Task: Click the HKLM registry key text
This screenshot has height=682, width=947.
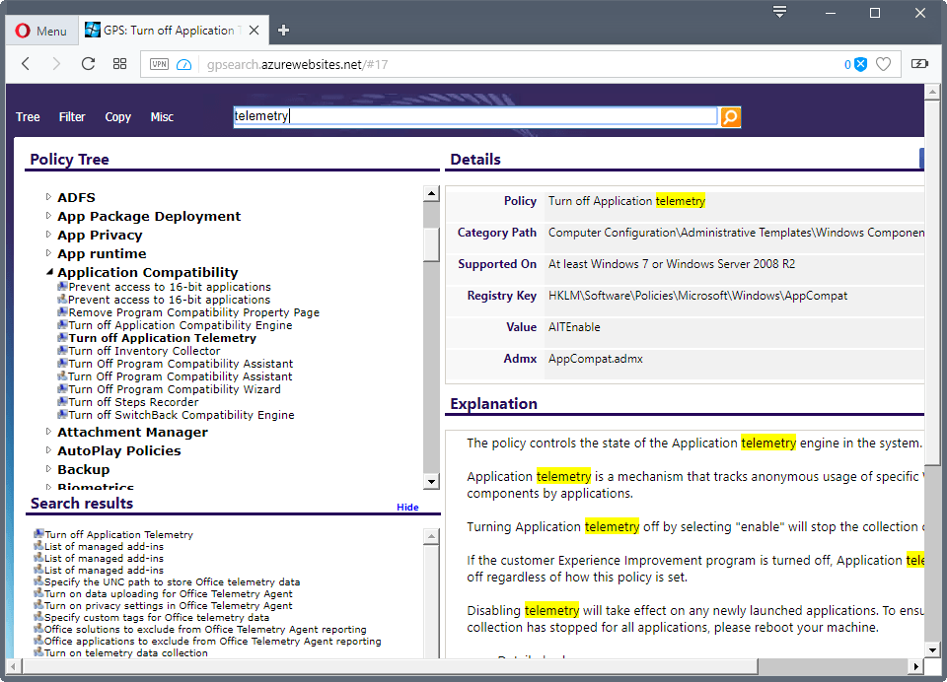Action: point(697,296)
